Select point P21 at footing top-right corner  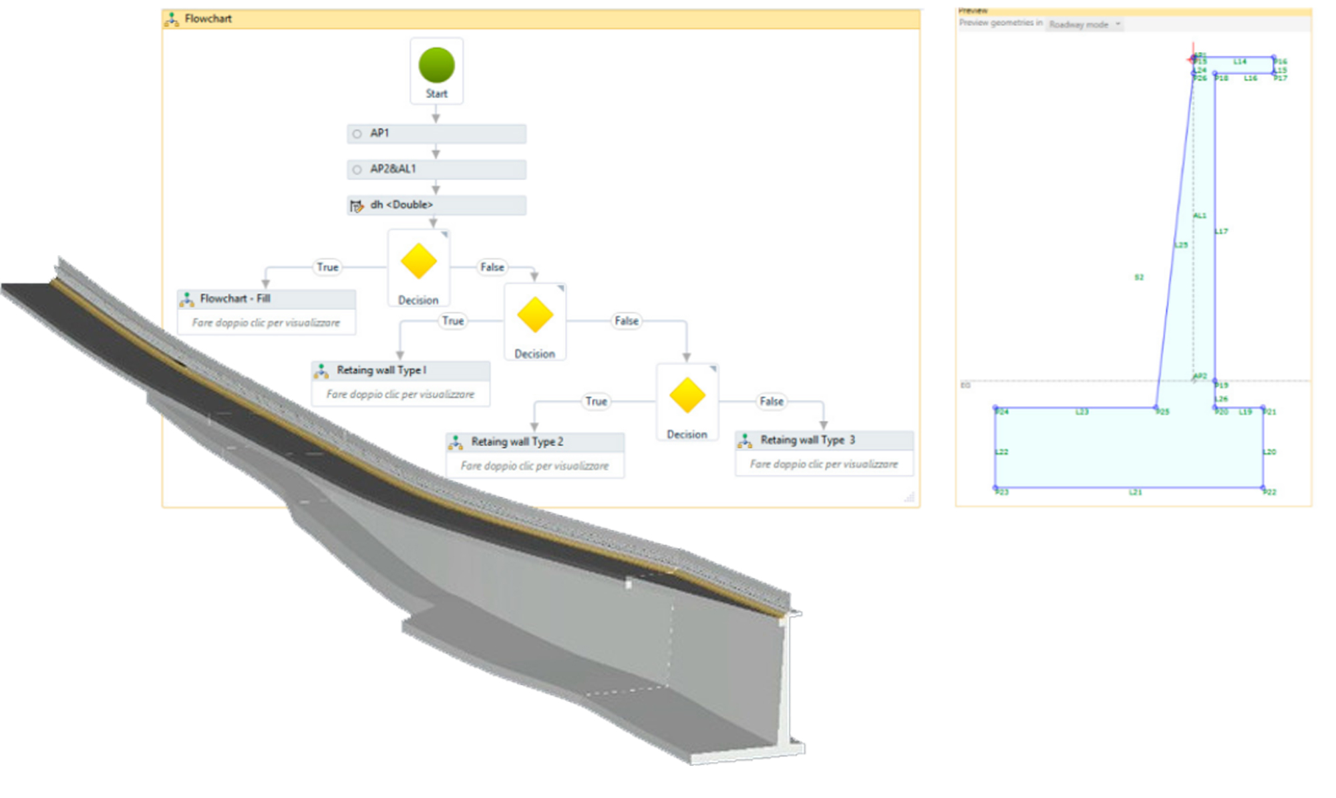1263,408
